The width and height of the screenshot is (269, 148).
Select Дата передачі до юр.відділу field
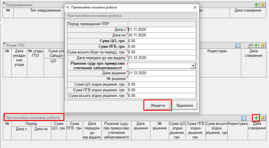tap(161, 57)
